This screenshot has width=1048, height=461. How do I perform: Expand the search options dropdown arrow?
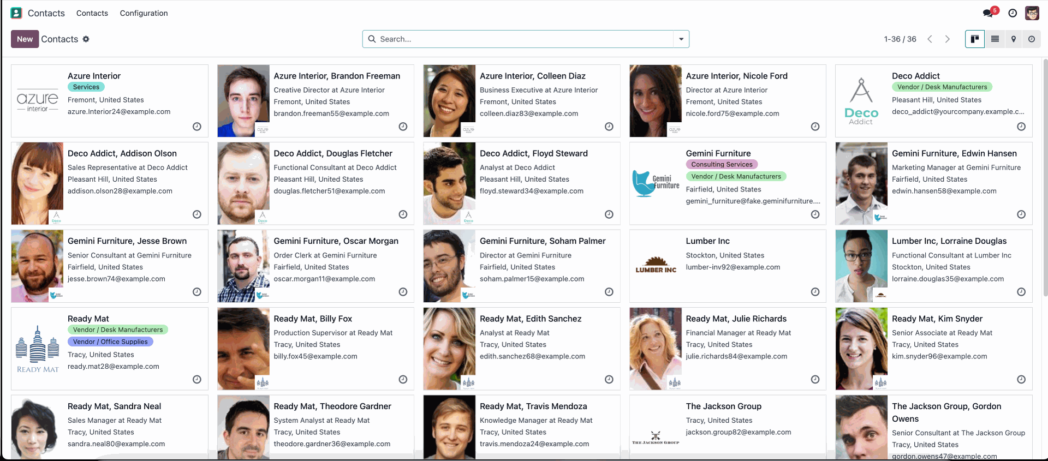point(681,39)
